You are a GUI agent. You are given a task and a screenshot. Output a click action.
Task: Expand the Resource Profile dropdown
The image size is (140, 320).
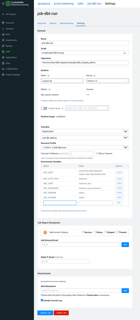pyautogui.click(x=85, y=147)
